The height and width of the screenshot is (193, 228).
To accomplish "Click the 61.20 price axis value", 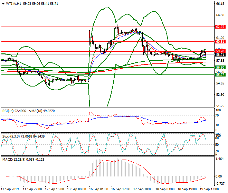I will (220, 38).
